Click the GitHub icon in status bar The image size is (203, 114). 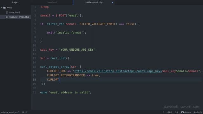point(182,112)
